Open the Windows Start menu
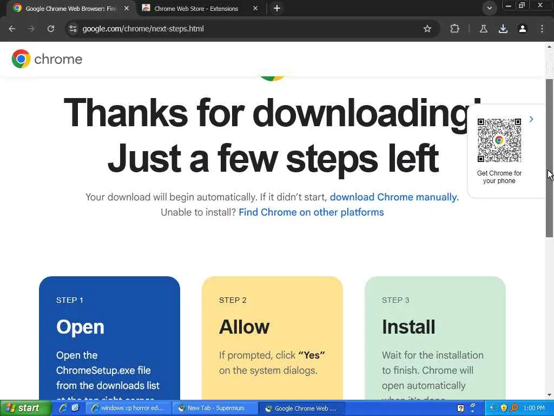 (26, 408)
